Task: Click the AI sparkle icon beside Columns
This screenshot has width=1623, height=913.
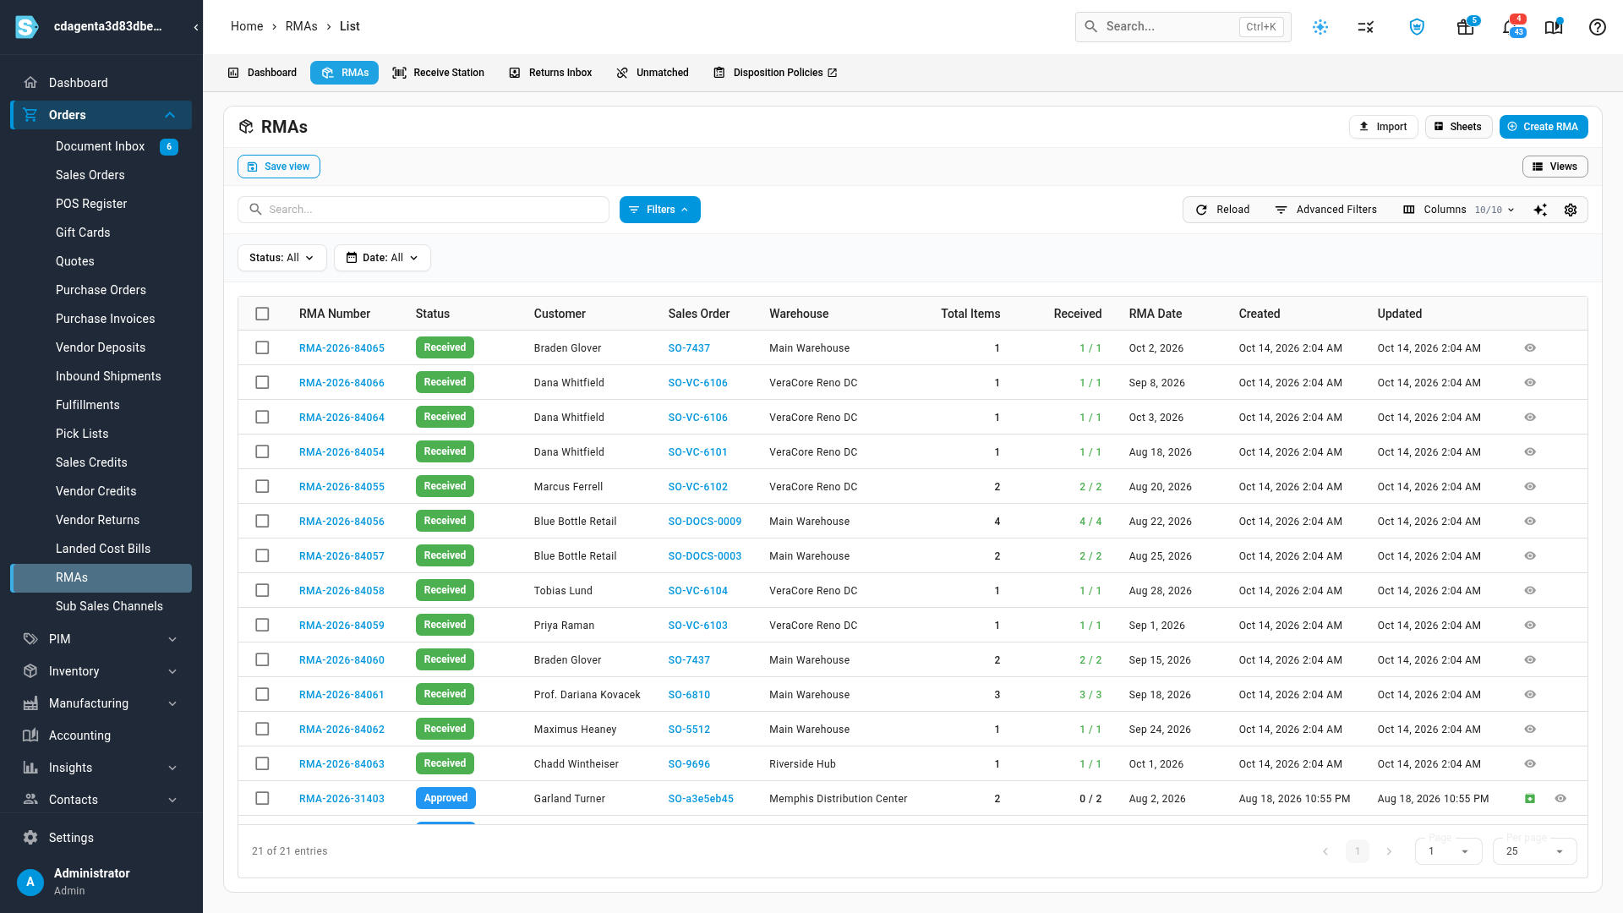Action: point(1540,210)
